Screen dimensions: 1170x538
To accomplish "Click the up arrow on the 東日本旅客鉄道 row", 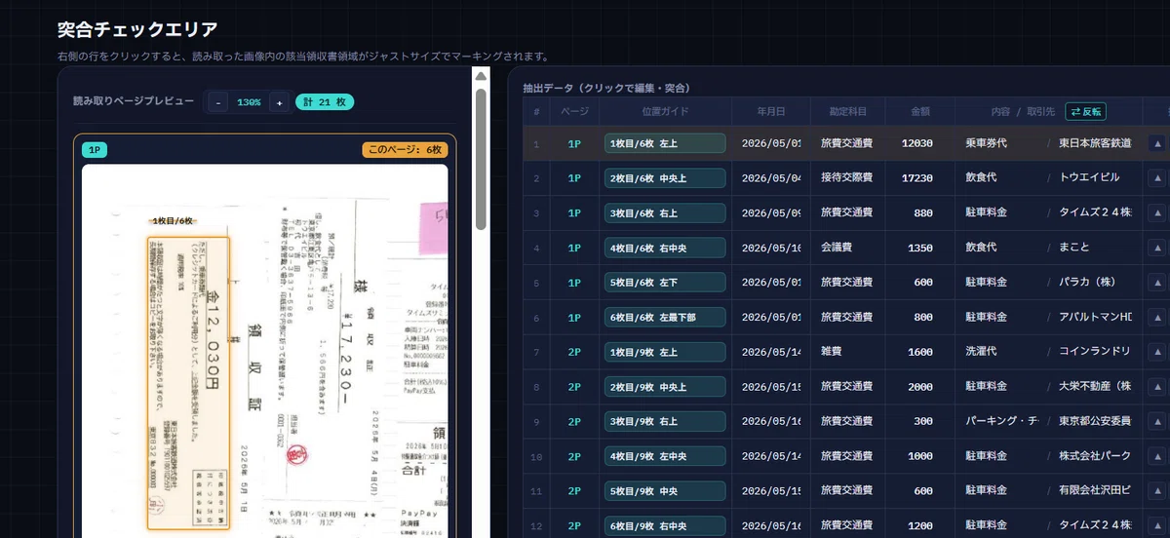I will coord(1157,143).
